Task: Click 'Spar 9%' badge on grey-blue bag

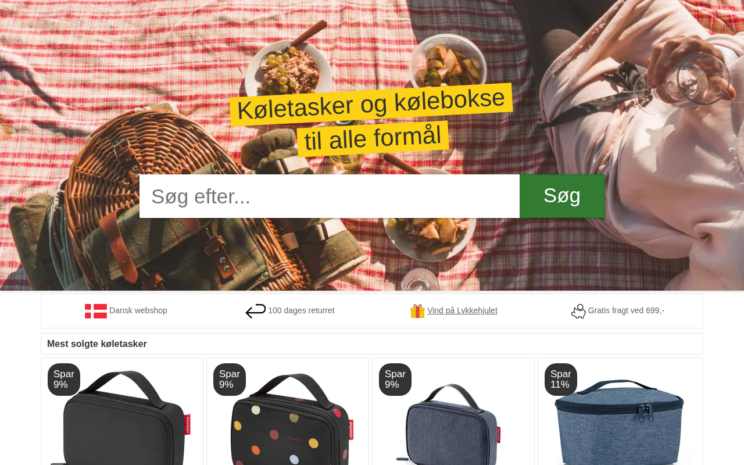Action: (x=395, y=380)
